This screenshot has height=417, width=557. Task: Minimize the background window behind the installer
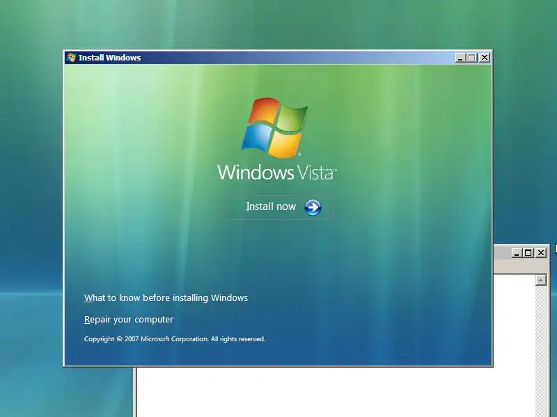[517, 253]
